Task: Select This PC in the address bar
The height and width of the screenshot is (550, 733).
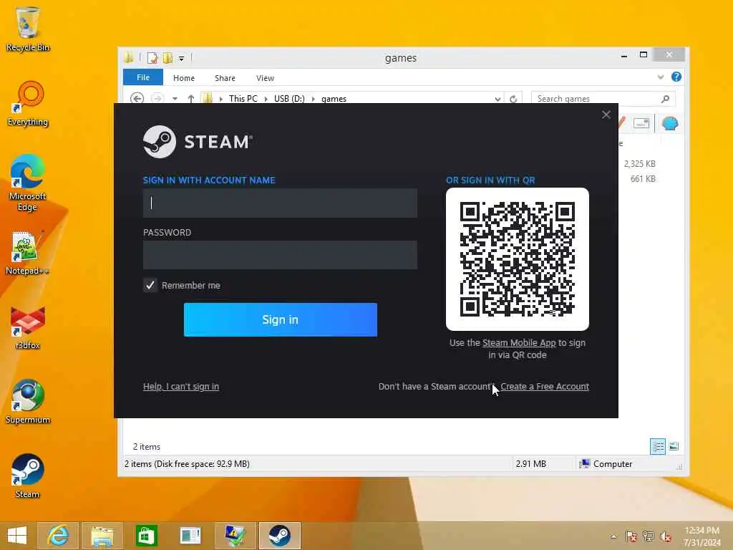Action: click(243, 99)
